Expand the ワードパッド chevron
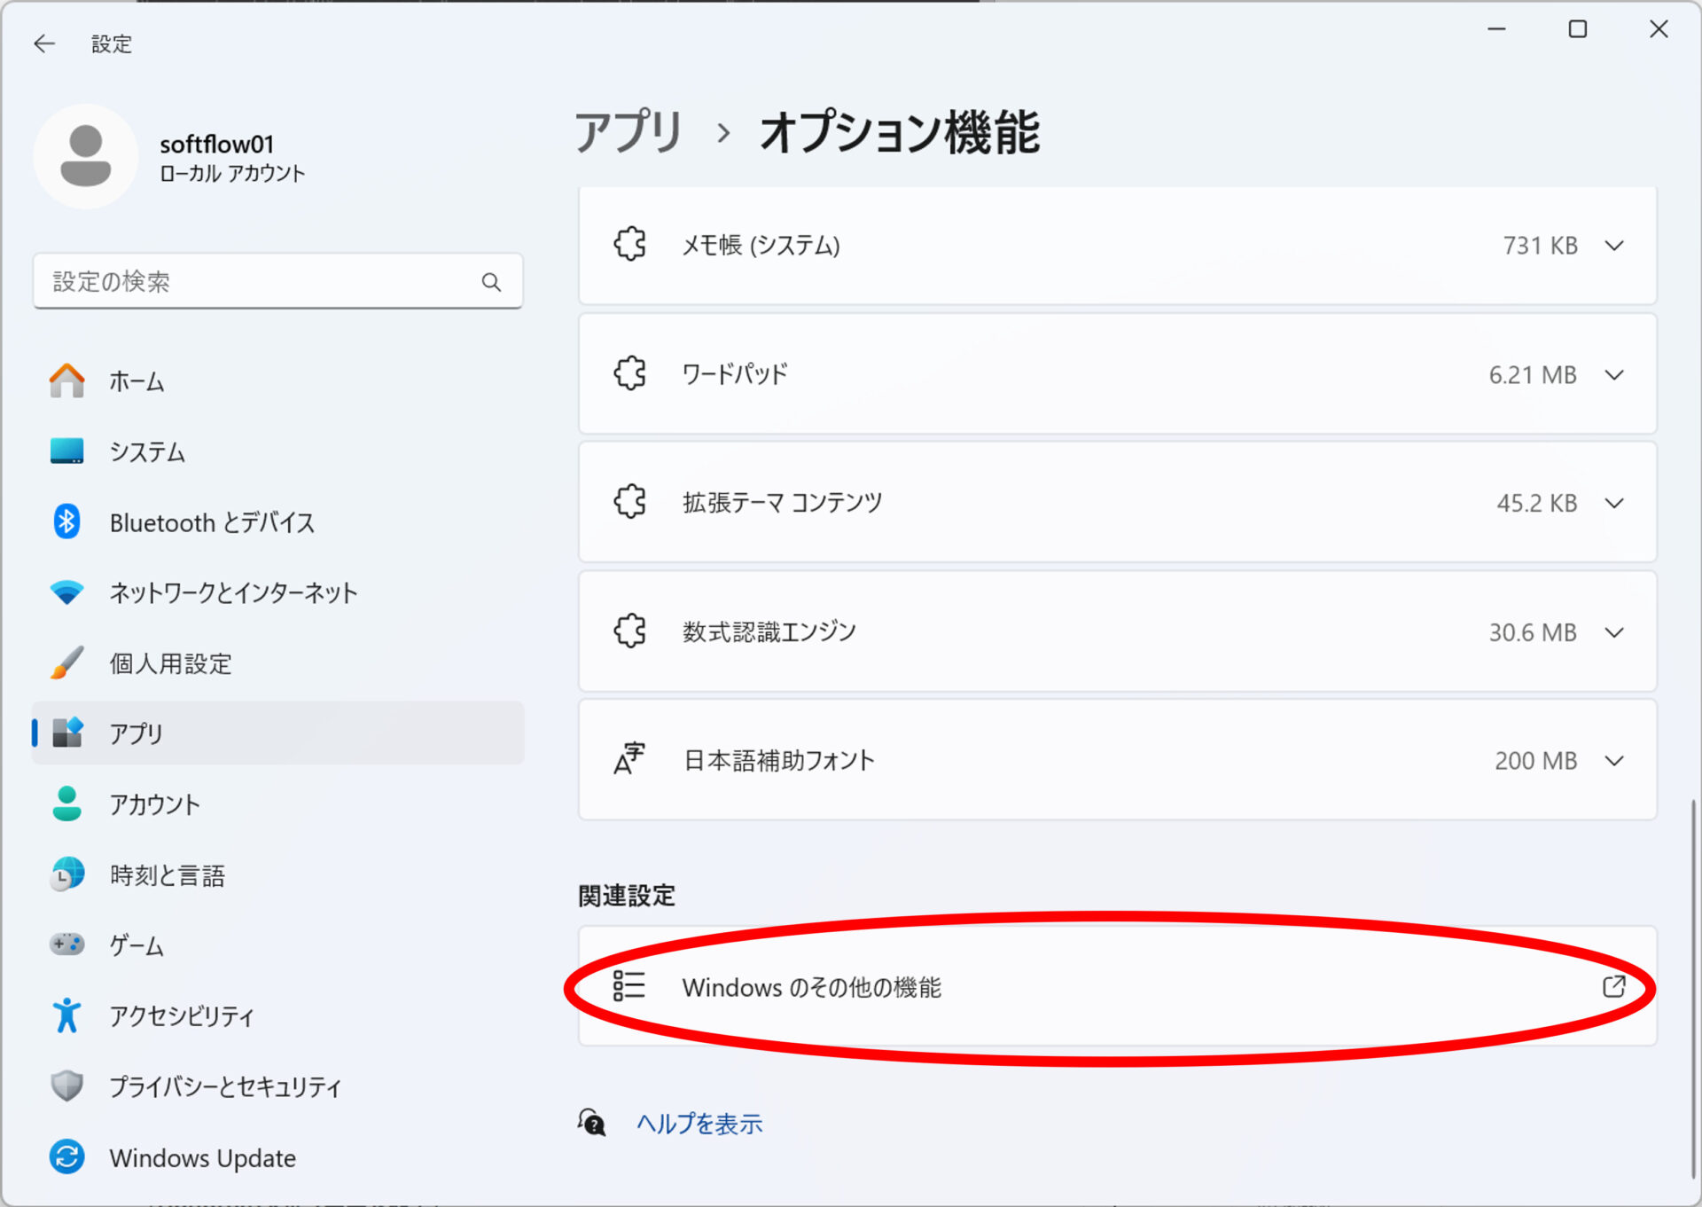1702x1207 pixels. click(x=1615, y=375)
